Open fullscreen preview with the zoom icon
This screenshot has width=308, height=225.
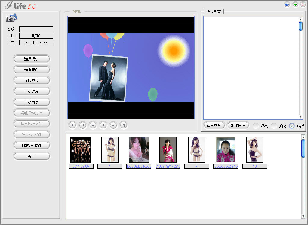(123, 125)
